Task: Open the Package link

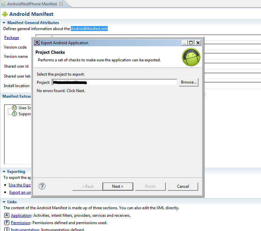Action: [x=12, y=37]
